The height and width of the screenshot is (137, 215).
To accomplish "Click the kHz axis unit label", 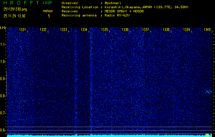I will pyautogui.click(x=3, y=28).
